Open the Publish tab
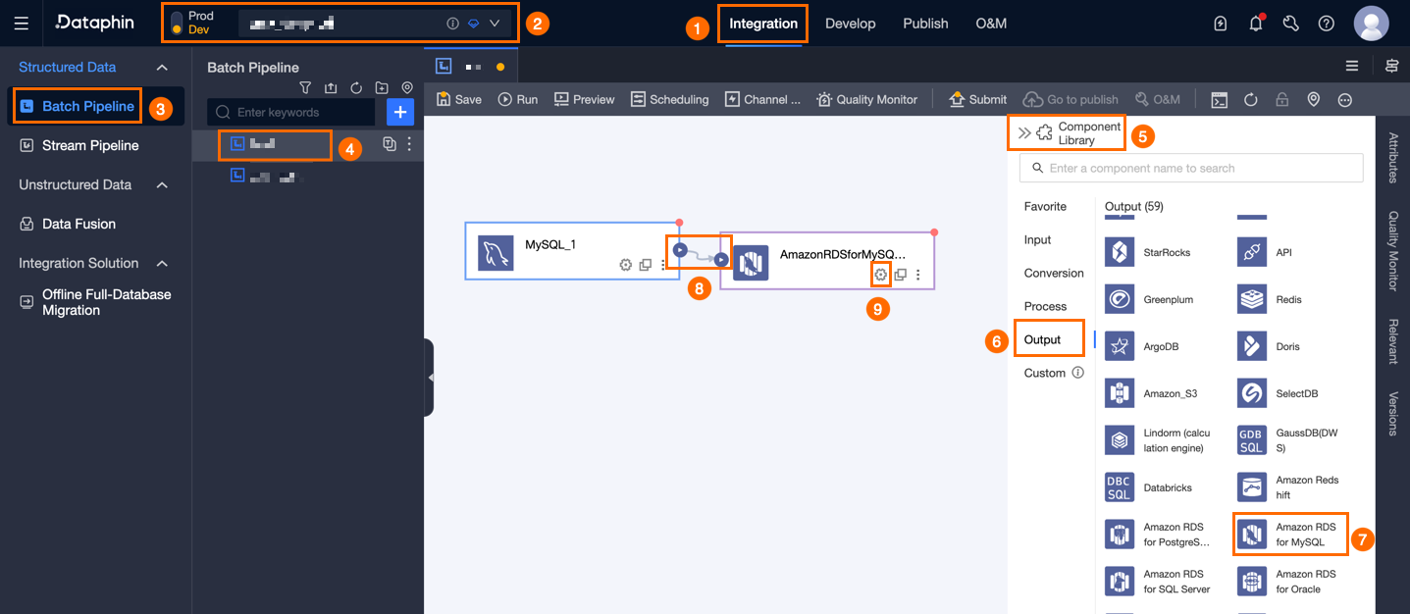The width and height of the screenshot is (1410, 614). (x=925, y=24)
